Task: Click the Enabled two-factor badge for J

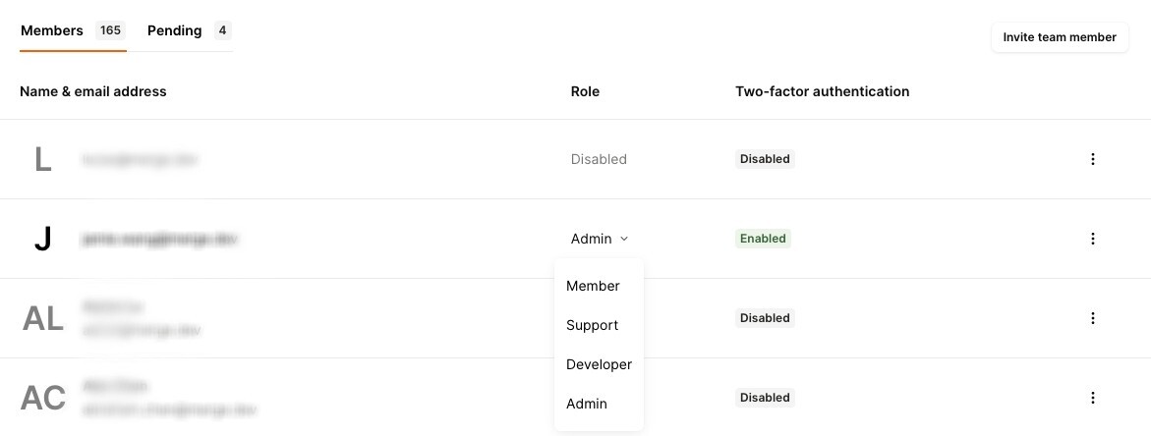Action: tap(763, 239)
